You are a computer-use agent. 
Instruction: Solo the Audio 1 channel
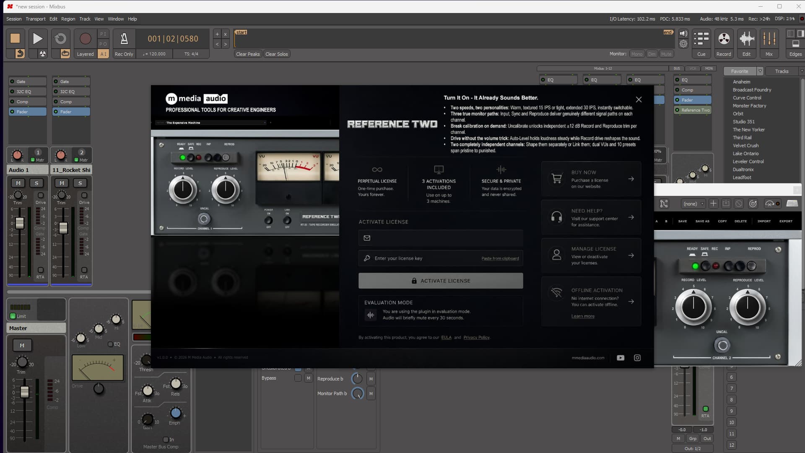(x=36, y=183)
